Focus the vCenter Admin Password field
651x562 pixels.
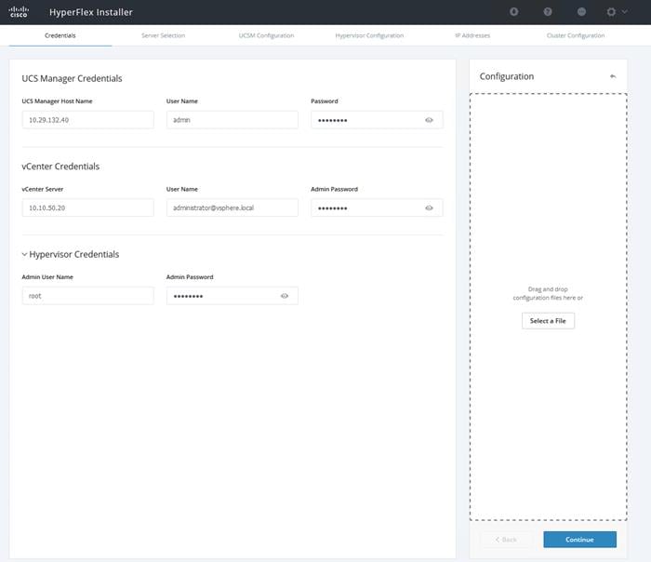pyautogui.click(x=377, y=207)
